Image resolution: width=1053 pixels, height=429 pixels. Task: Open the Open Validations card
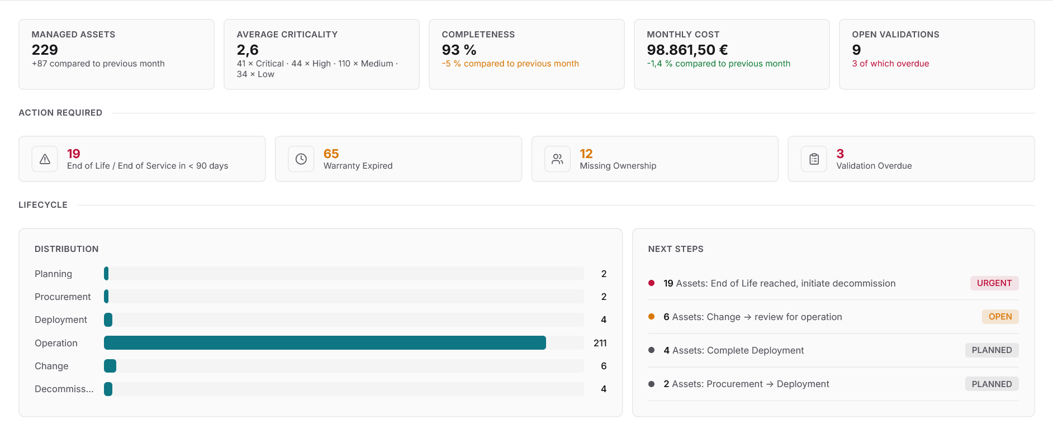937,54
